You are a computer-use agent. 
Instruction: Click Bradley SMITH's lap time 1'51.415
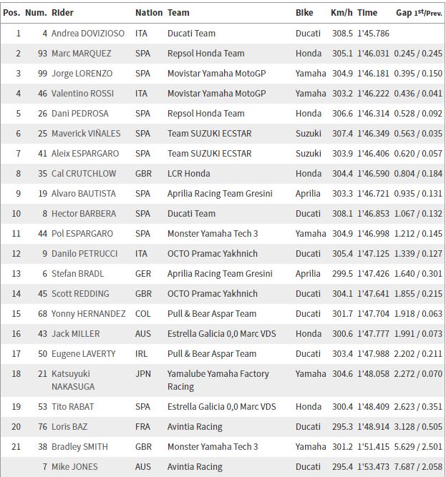pos(373,446)
